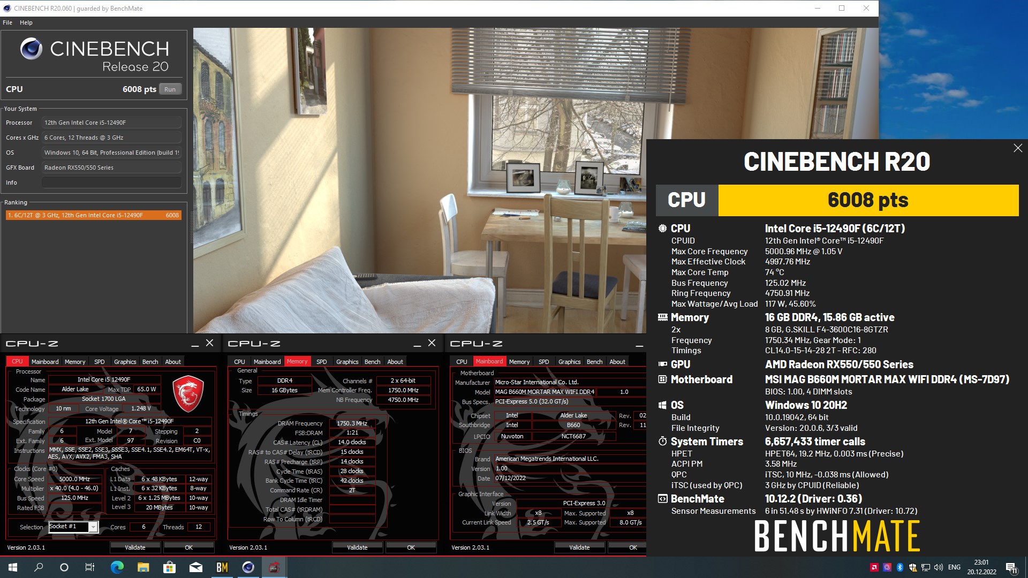Open Mainboard tab in the CPU-Z Processor window

pos(45,362)
